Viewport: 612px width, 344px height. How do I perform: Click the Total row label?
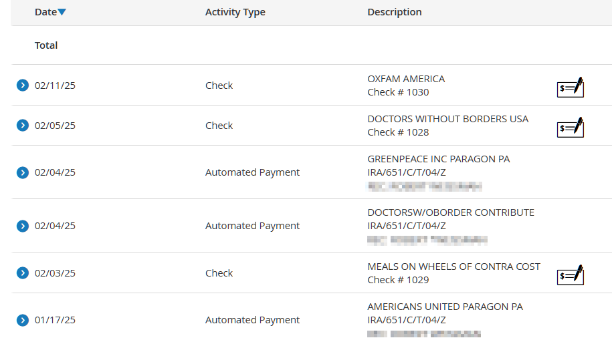pos(46,45)
